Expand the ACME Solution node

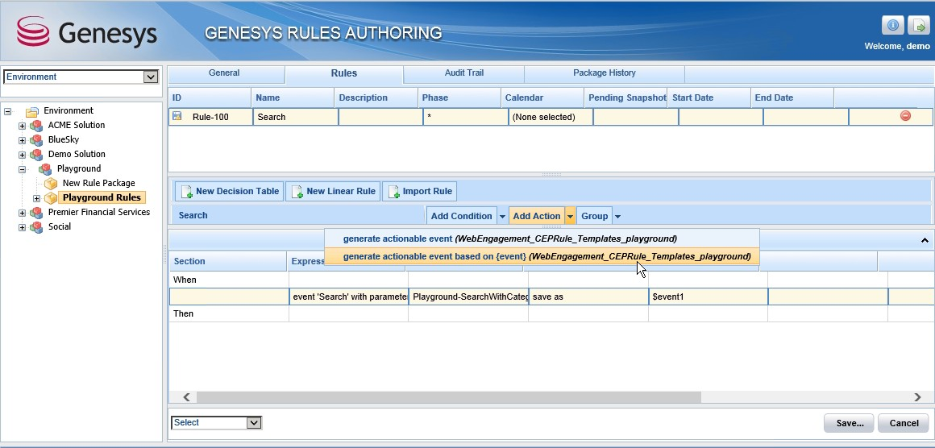point(22,126)
